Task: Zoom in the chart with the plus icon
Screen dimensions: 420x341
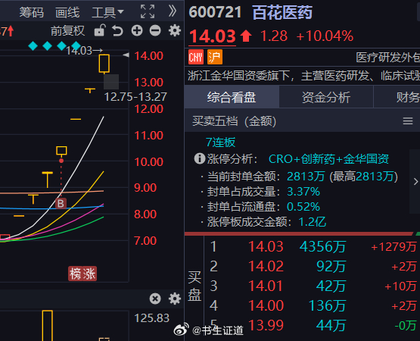Action: tap(137, 30)
